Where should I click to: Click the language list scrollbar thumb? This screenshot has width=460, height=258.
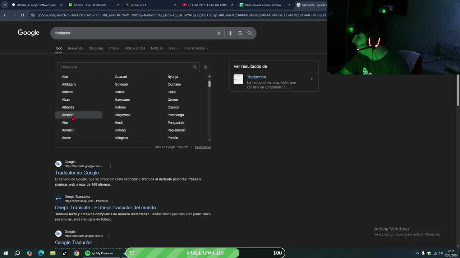(x=210, y=83)
